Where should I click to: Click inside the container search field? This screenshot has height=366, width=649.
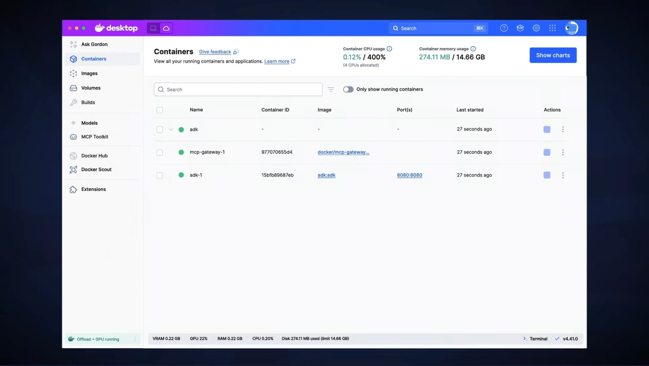(238, 89)
